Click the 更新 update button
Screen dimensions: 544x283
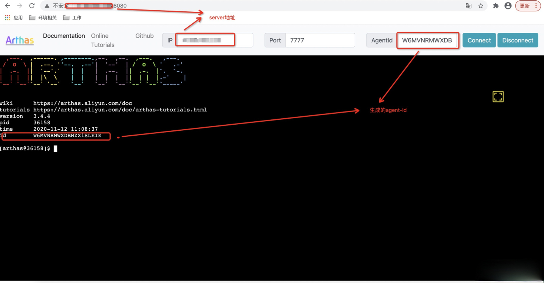(528, 6)
